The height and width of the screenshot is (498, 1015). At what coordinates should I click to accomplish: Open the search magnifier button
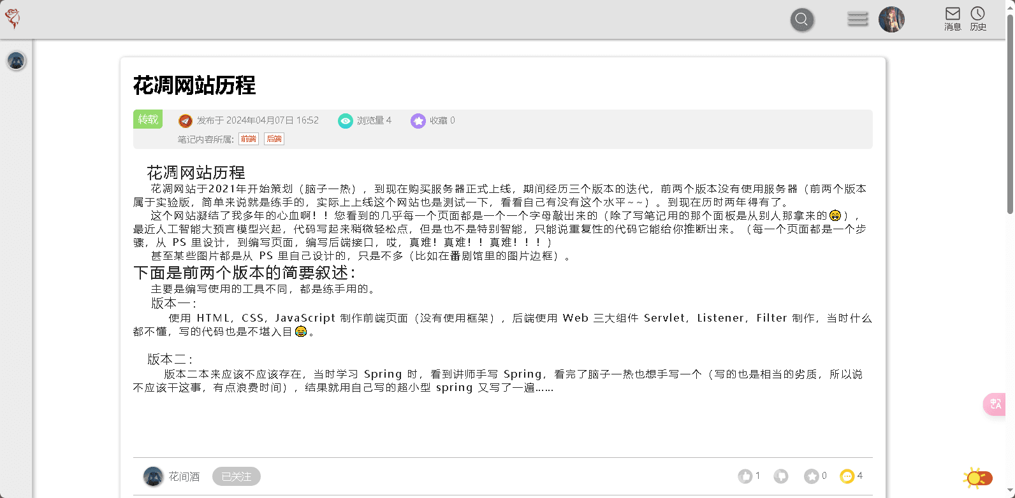pos(801,20)
